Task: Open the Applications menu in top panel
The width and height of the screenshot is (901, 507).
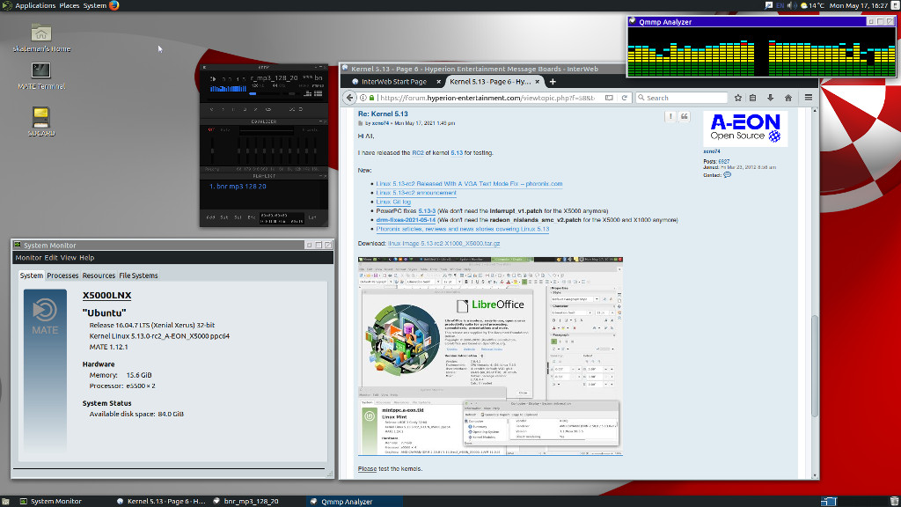Action: pos(35,5)
